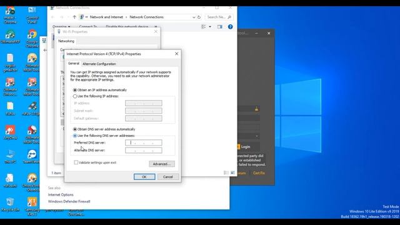Open the UnlockTool Shortcut desktop icon
This screenshot has width=400, height=225.
pos(32,182)
